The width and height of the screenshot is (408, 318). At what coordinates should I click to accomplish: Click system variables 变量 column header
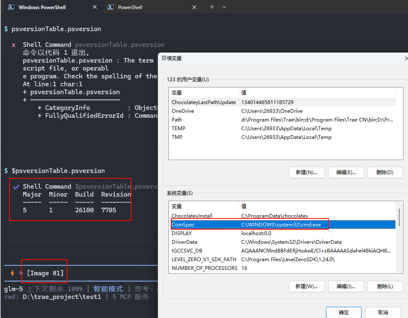(204, 206)
